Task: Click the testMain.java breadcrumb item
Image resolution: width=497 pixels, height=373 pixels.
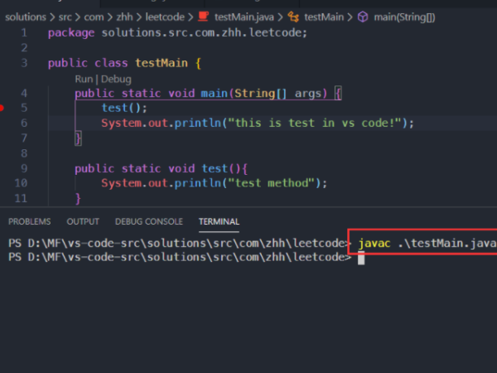Action: click(x=244, y=17)
